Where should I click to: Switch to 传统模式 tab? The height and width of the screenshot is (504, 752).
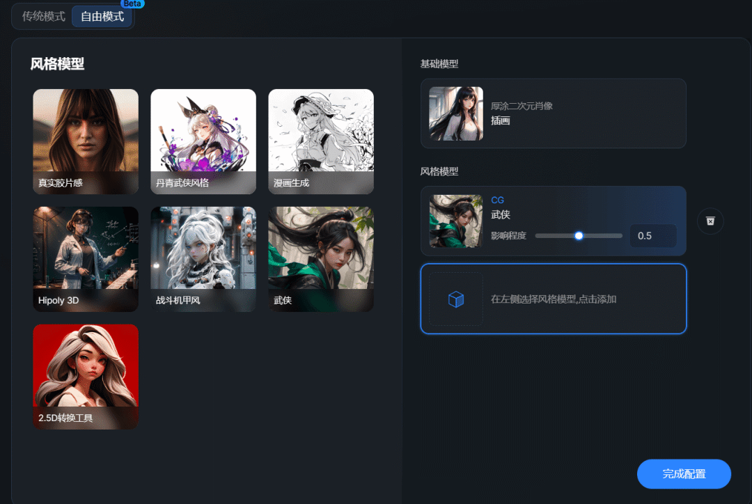43,17
